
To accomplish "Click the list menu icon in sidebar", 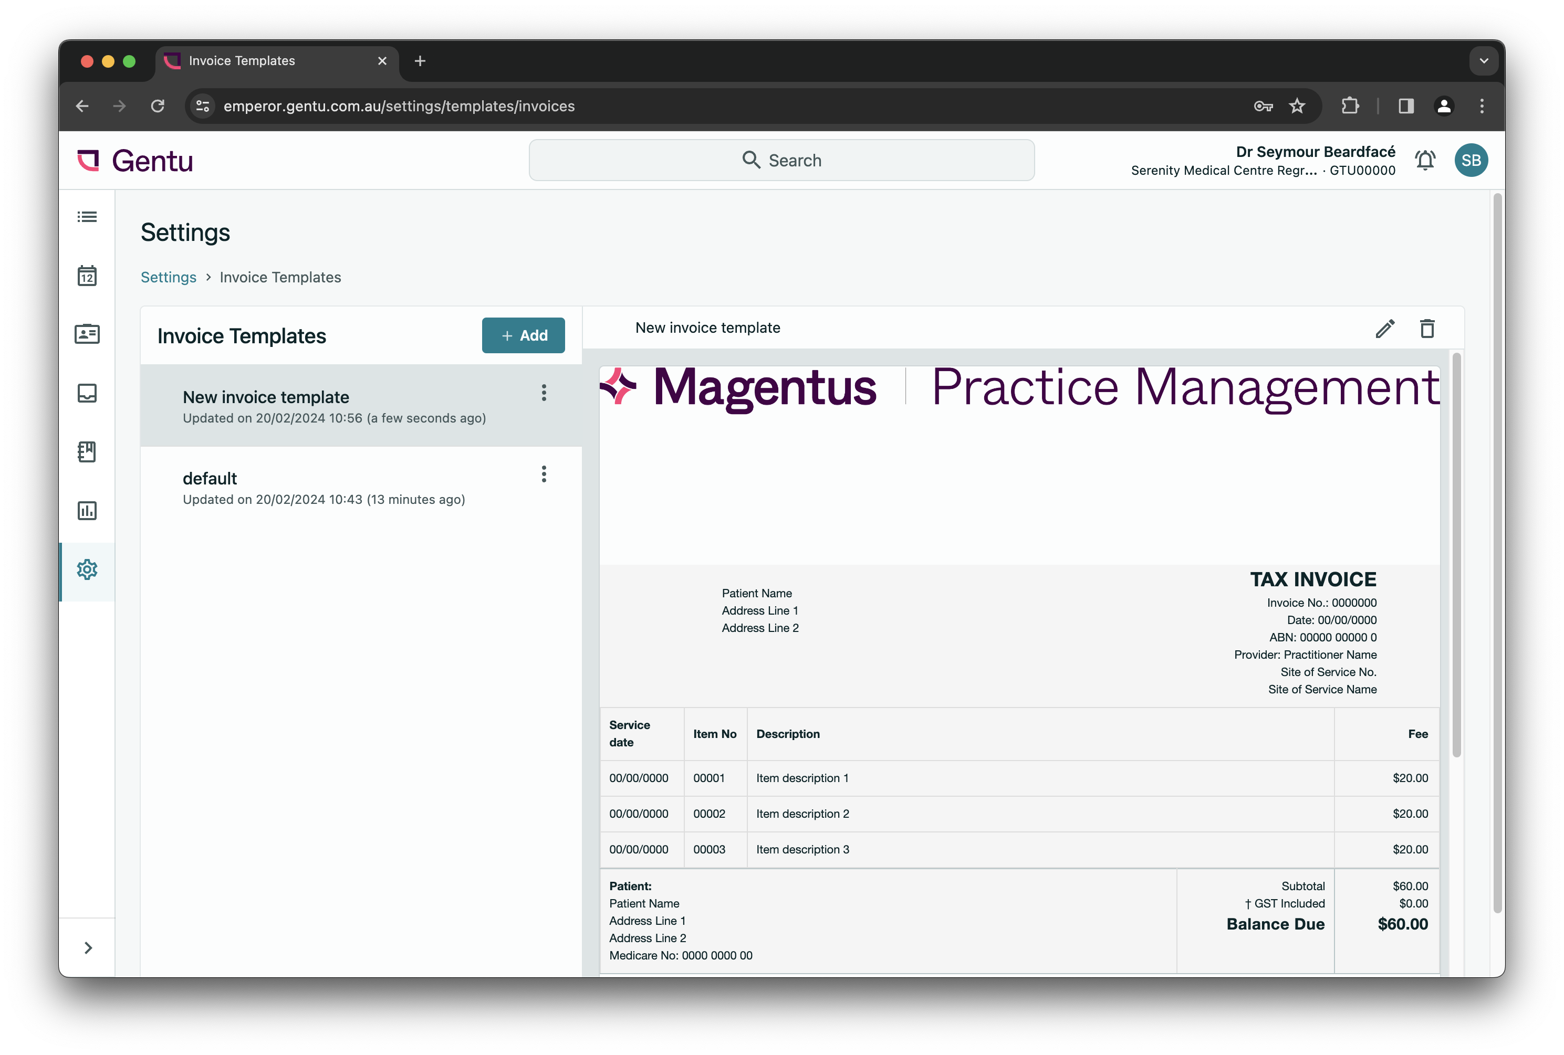I will (x=87, y=217).
